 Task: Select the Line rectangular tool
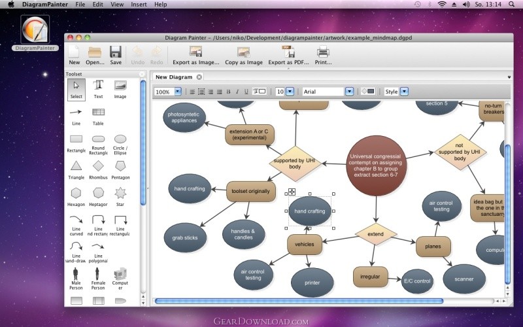tap(120, 225)
